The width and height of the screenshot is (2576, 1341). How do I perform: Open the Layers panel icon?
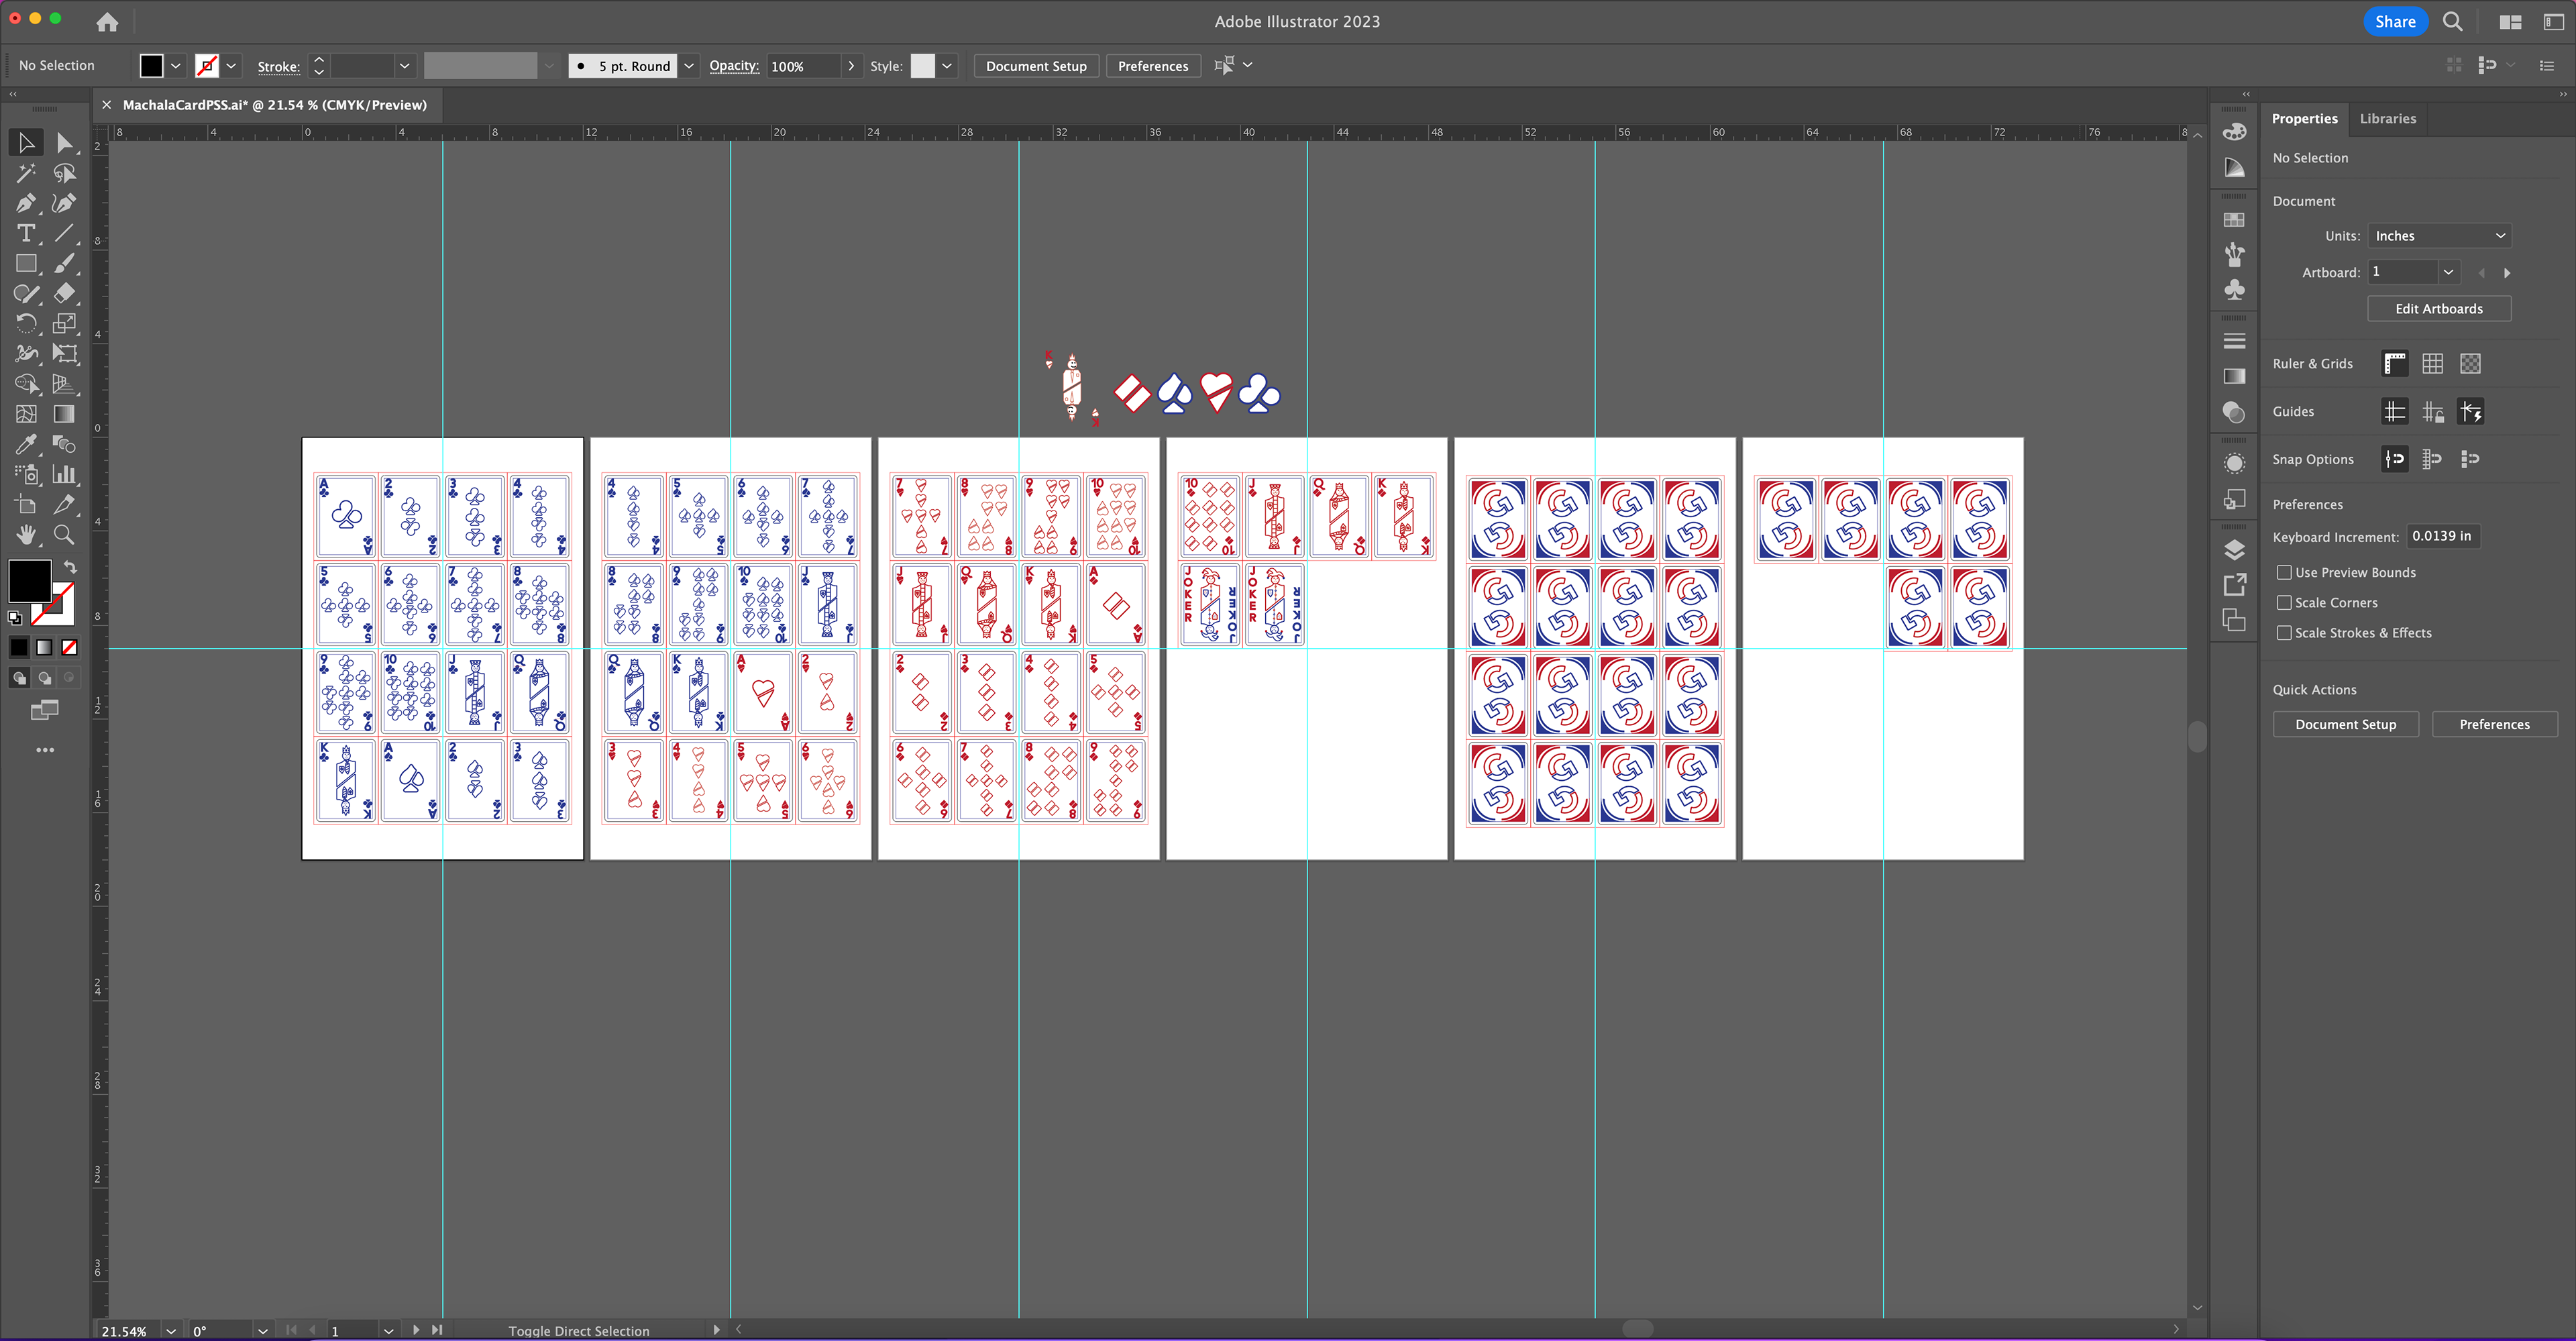coord(2234,549)
